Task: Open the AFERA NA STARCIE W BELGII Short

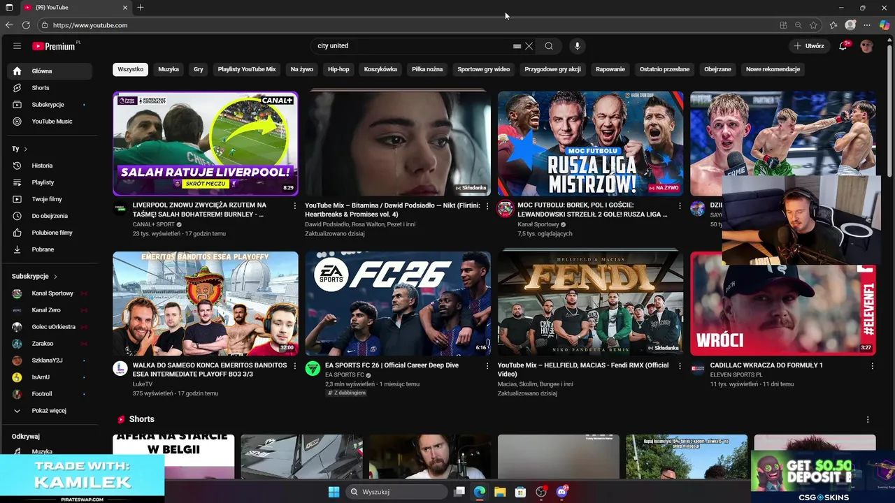Action: 173,456
